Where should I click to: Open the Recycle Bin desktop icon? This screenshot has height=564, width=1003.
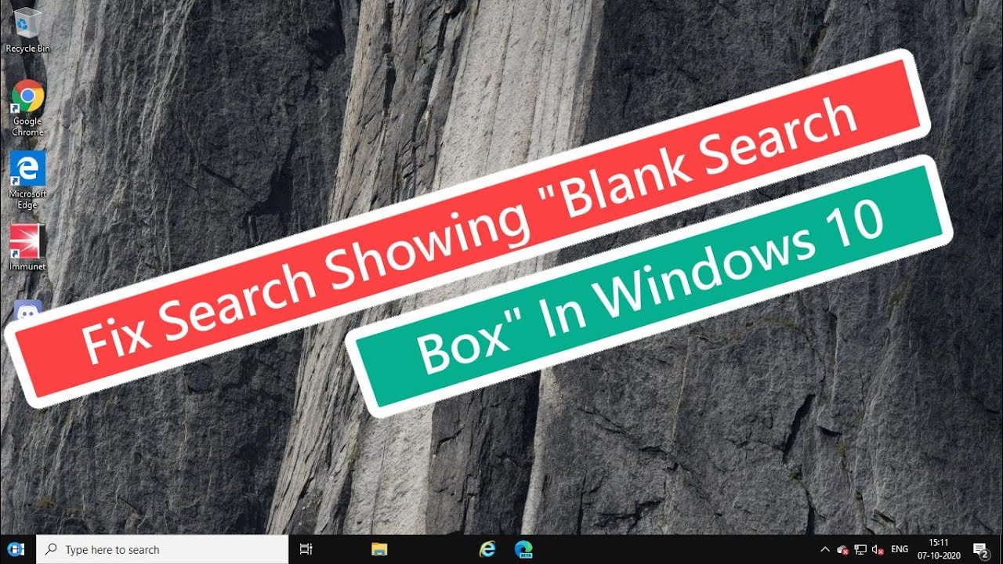27,28
